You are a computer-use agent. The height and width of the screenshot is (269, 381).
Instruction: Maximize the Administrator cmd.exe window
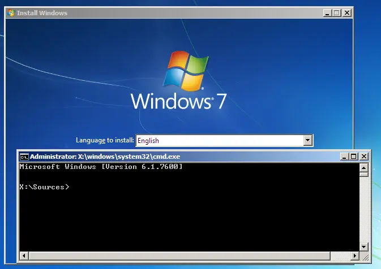(x=353, y=156)
